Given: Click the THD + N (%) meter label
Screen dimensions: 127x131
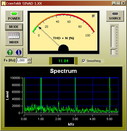Looking at the screenshot, I should [x=63, y=38].
